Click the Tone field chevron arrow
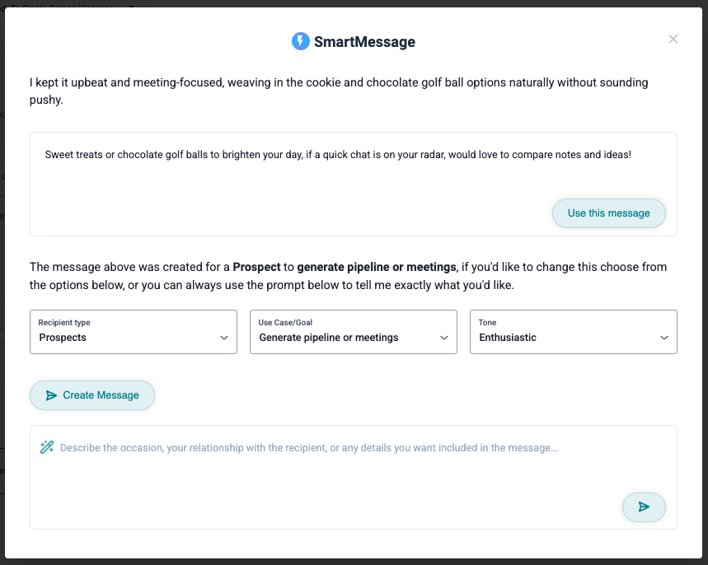Screen dimensions: 708x565 (663, 338)
